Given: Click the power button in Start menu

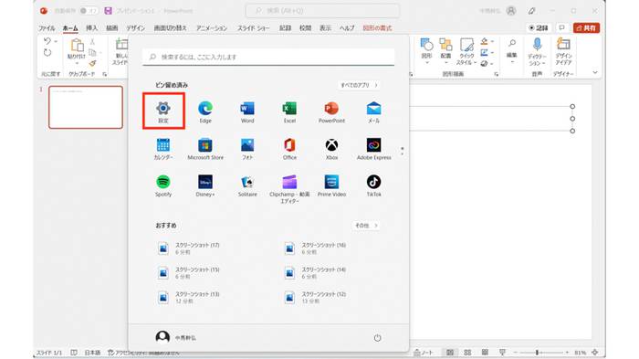Looking at the screenshot, I should (377, 338).
